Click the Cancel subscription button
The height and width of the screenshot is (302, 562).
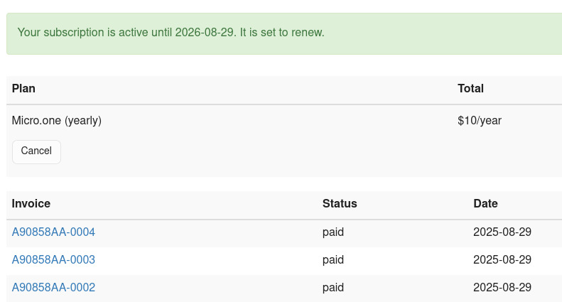pos(36,151)
